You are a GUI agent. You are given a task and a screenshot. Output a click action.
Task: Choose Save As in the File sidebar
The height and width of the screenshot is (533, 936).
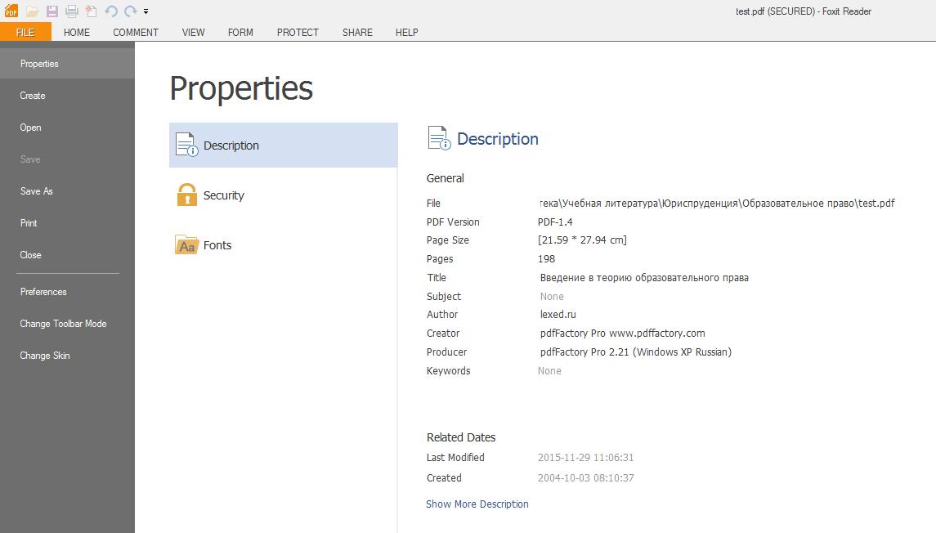pos(37,191)
